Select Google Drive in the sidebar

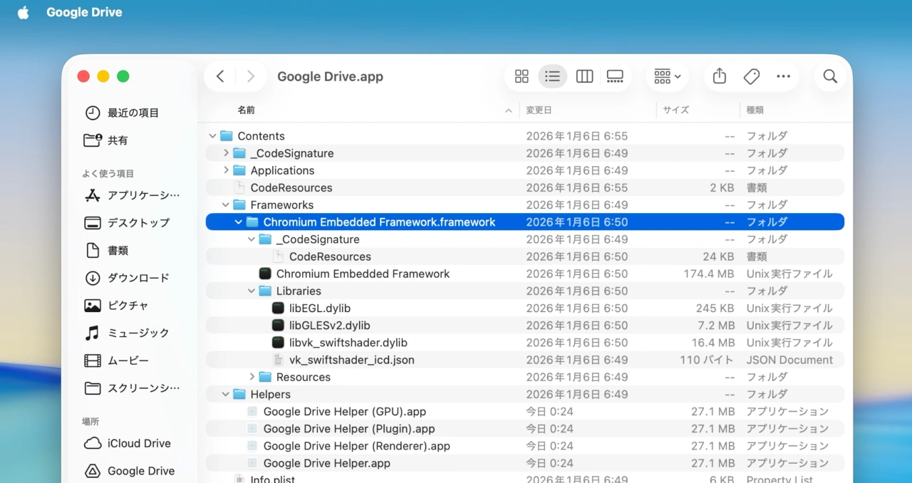pyautogui.click(x=138, y=471)
